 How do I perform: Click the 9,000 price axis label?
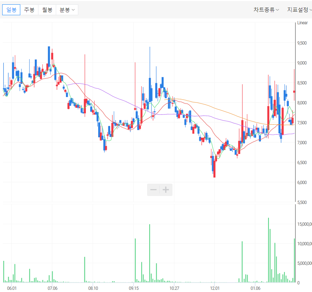[x=302, y=63]
